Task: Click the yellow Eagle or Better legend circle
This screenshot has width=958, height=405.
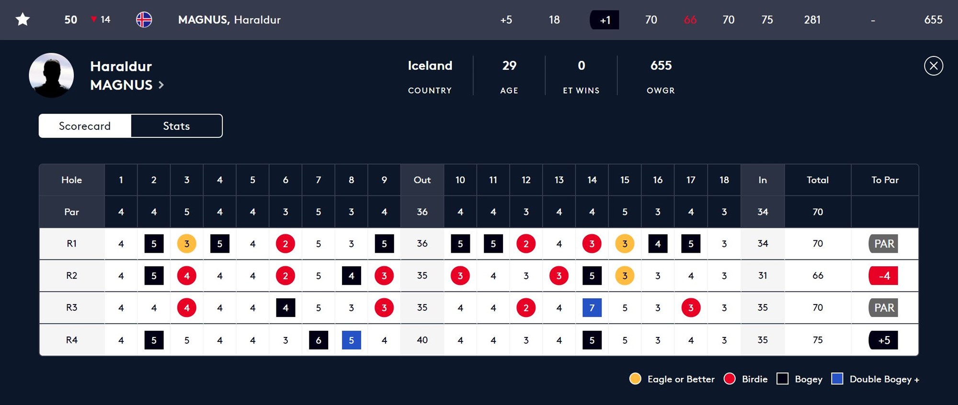Action: [635, 379]
